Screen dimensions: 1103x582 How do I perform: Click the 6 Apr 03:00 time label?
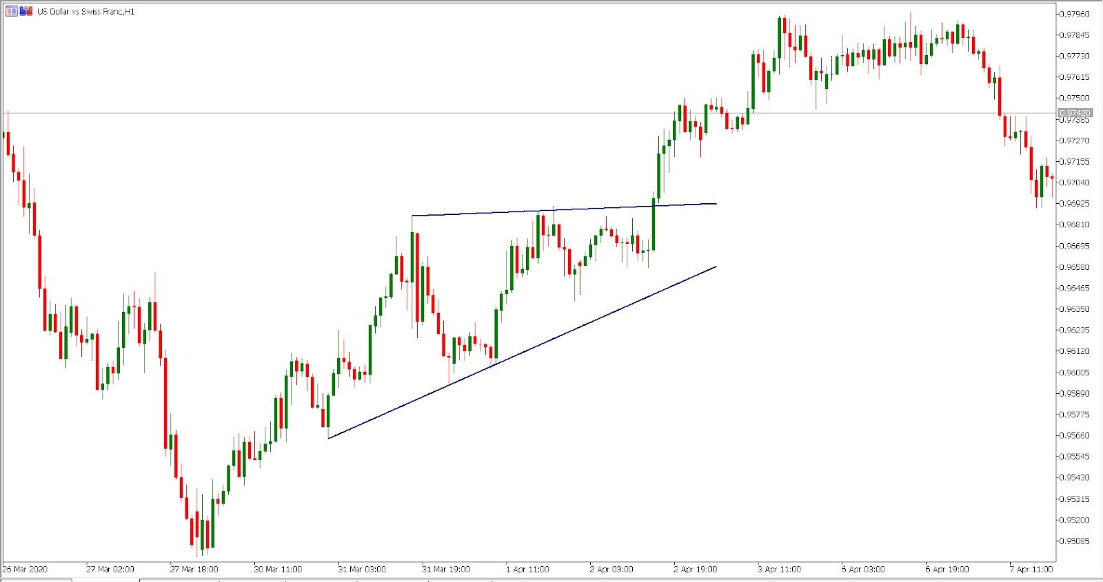point(863,569)
